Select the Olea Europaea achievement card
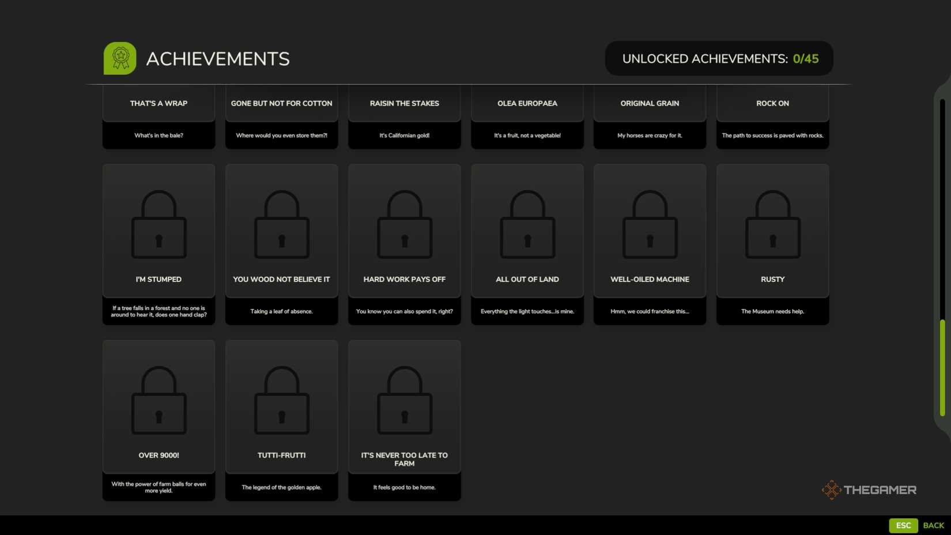The image size is (951, 535). click(527, 116)
